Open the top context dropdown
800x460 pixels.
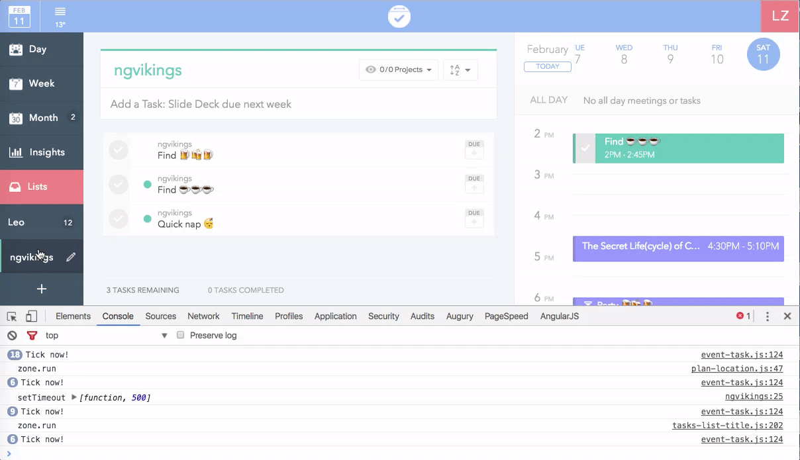tap(107, 336)
